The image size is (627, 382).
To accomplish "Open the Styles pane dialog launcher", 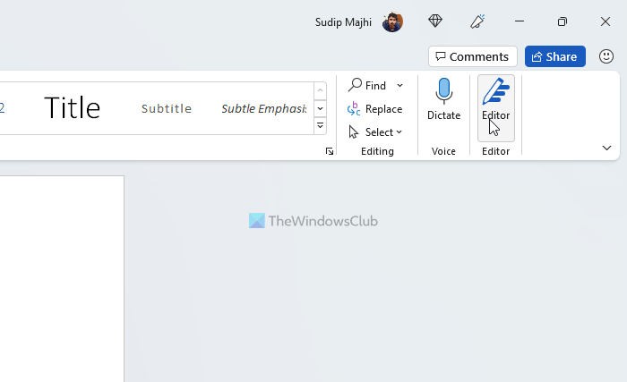I will pos(330,151).
